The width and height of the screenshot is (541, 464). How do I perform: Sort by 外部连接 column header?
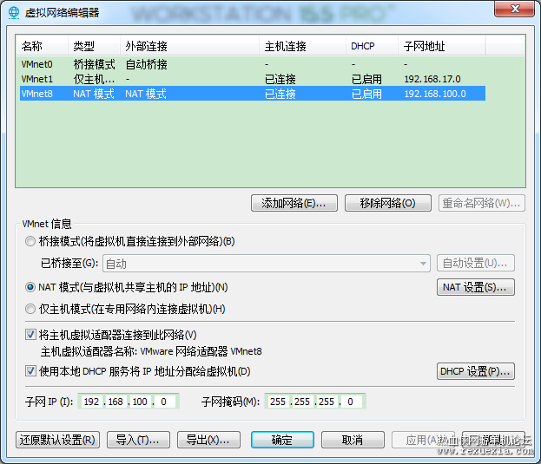coord(190,46)
